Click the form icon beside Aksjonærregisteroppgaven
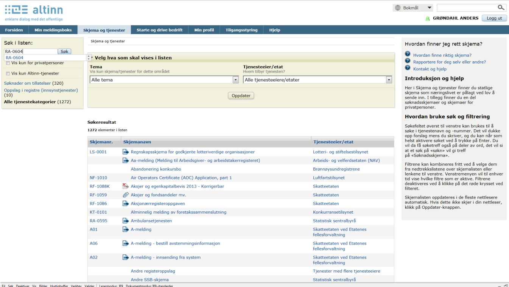This screenshot has width=509, height=287. click(126, 203)
